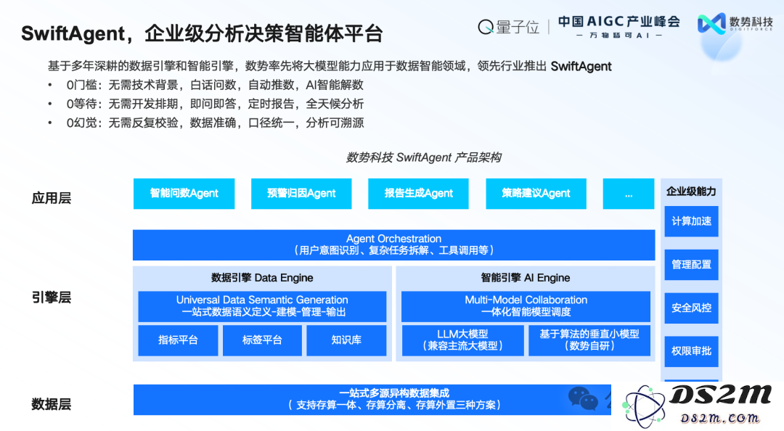Click the Agent Orchestration bar
The height and width of the screenshot is (431, 784).
coord(394,245)
